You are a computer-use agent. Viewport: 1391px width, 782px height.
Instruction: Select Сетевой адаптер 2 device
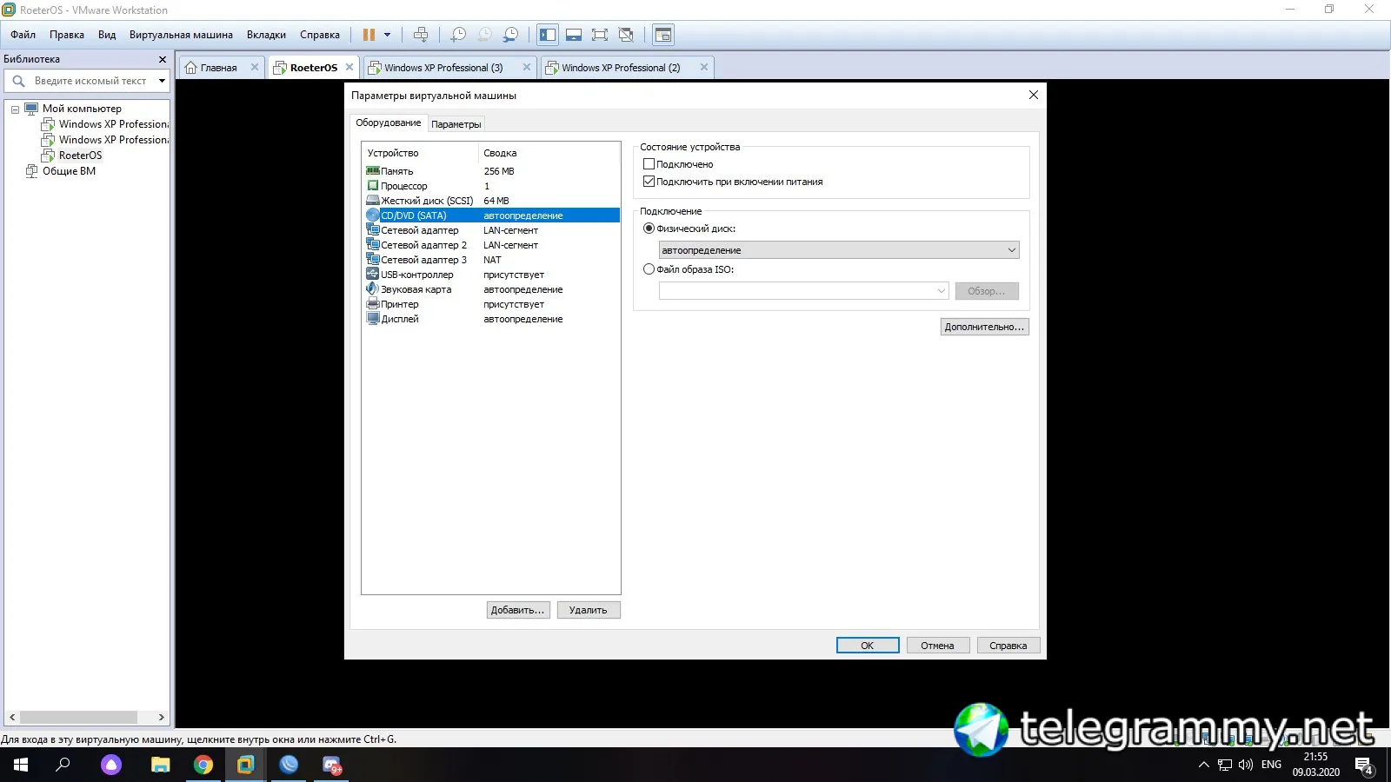[x=491, y=245]
